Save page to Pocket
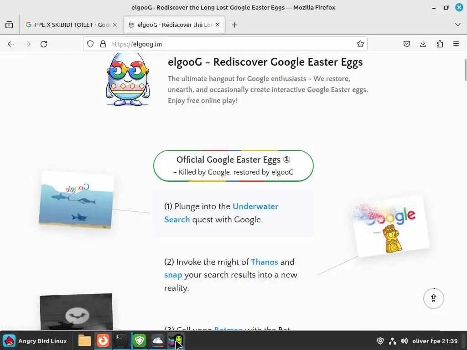This screenshot has width=467, height=350. (x=406, y=44)
